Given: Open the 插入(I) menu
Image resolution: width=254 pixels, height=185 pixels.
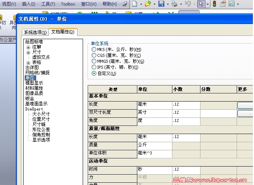Looking at the screenshot, I should [28, 4].
